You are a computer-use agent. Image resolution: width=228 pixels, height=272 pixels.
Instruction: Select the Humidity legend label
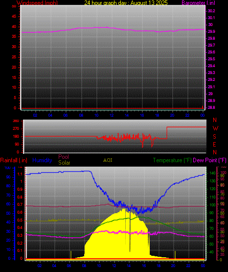point(42,160)
